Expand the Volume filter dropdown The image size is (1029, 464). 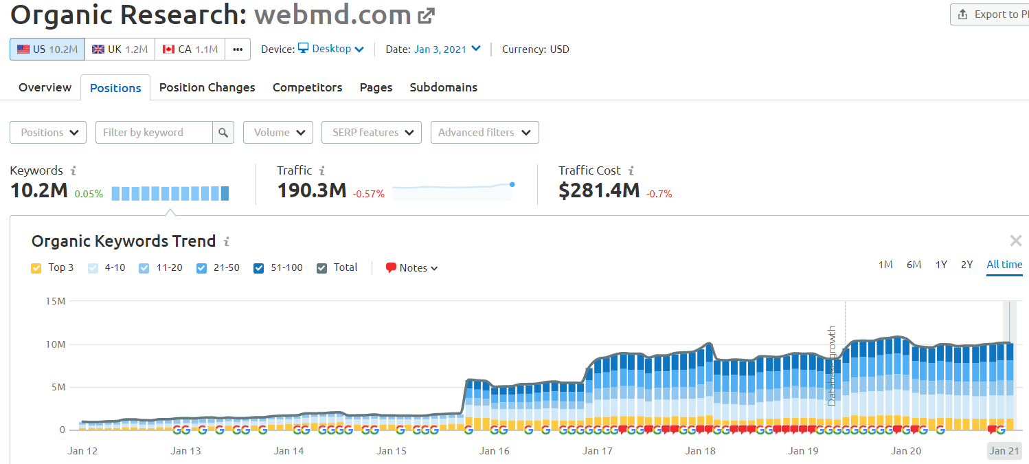pos(278,133)
